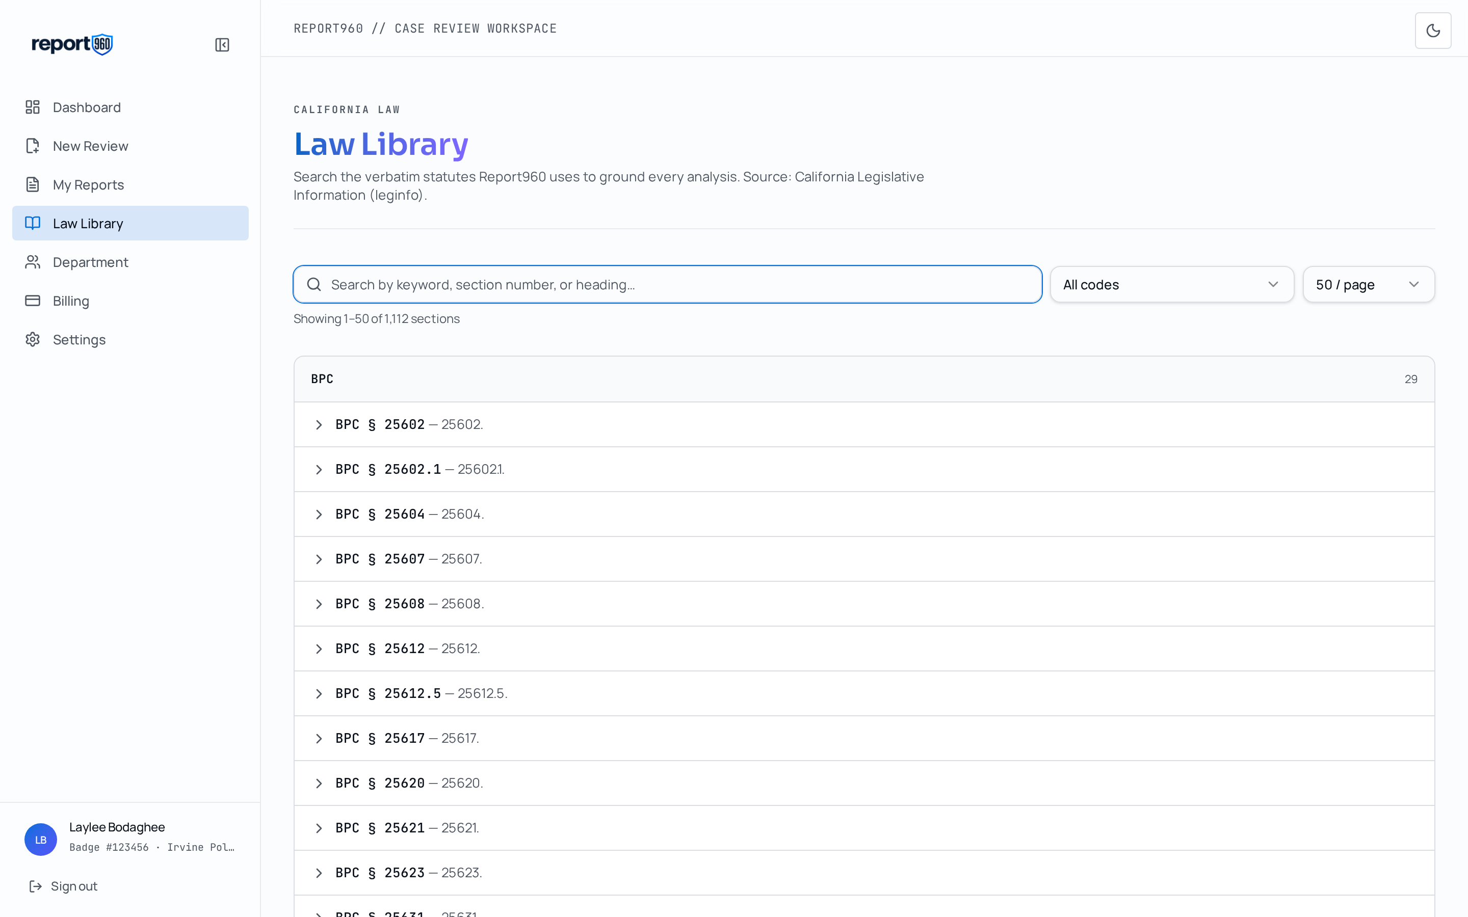Image resolution: width=1468 pixels, height=917 pixels.
Task: Open the LB user avatar
Action: [41, 840]
